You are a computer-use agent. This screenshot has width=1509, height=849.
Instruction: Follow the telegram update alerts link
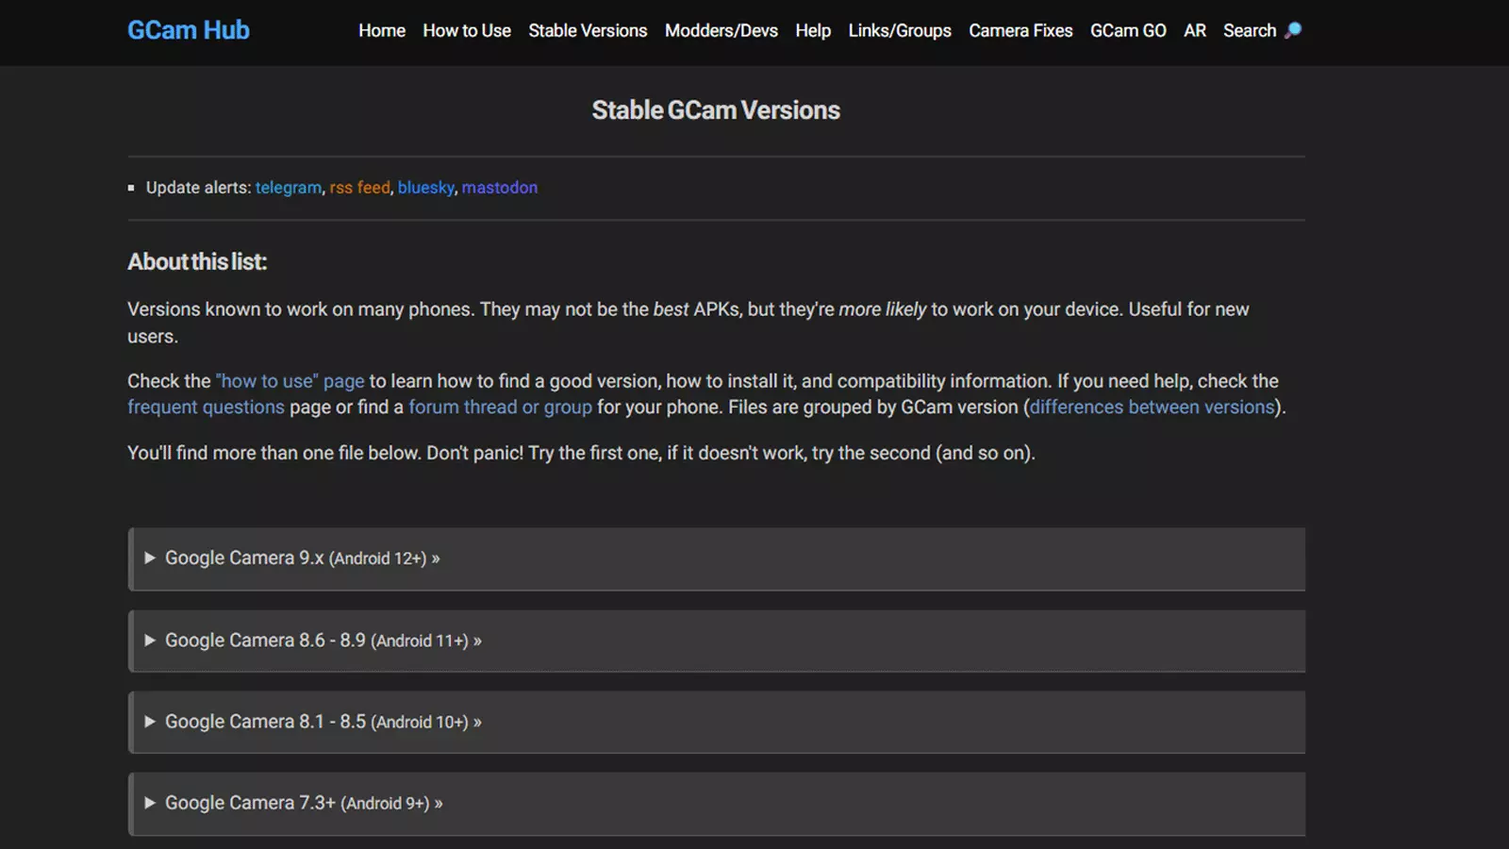pyautogui.click(x=289, y=188)
